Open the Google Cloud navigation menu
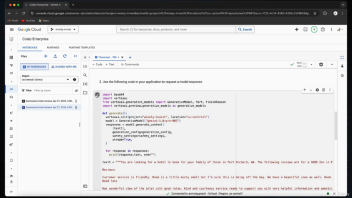The width and height of the screenshot is (352, 198). point(12,29)
